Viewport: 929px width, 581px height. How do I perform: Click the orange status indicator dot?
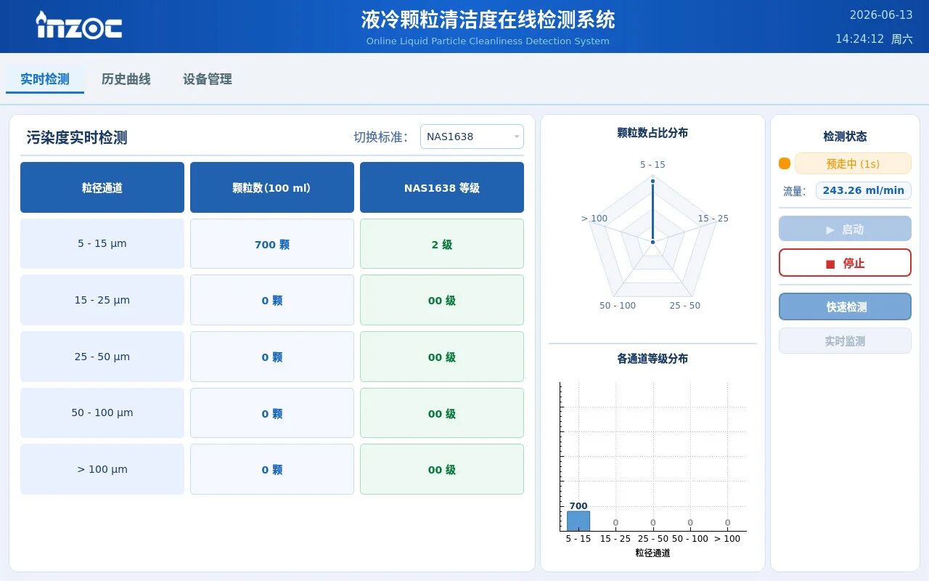[x=785, y=163]
